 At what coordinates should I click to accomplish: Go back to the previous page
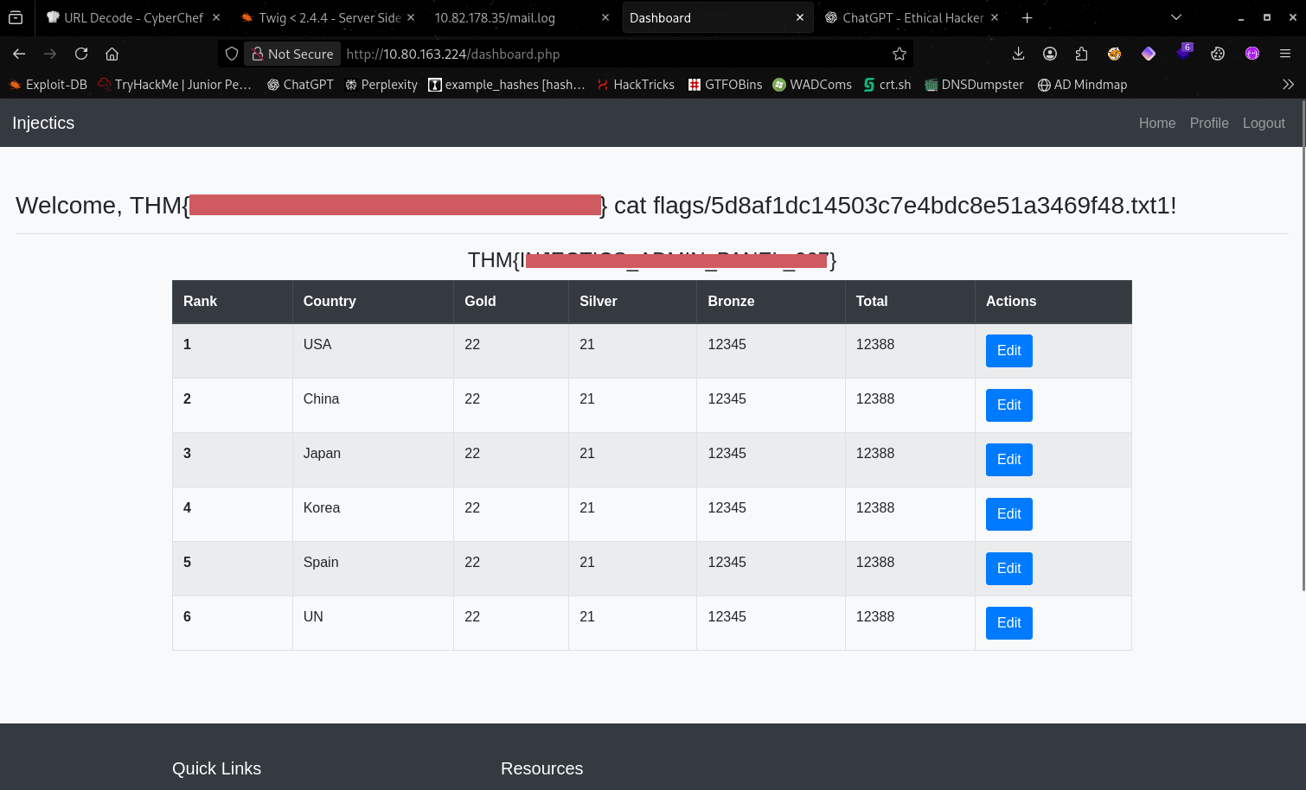(19, 54)
